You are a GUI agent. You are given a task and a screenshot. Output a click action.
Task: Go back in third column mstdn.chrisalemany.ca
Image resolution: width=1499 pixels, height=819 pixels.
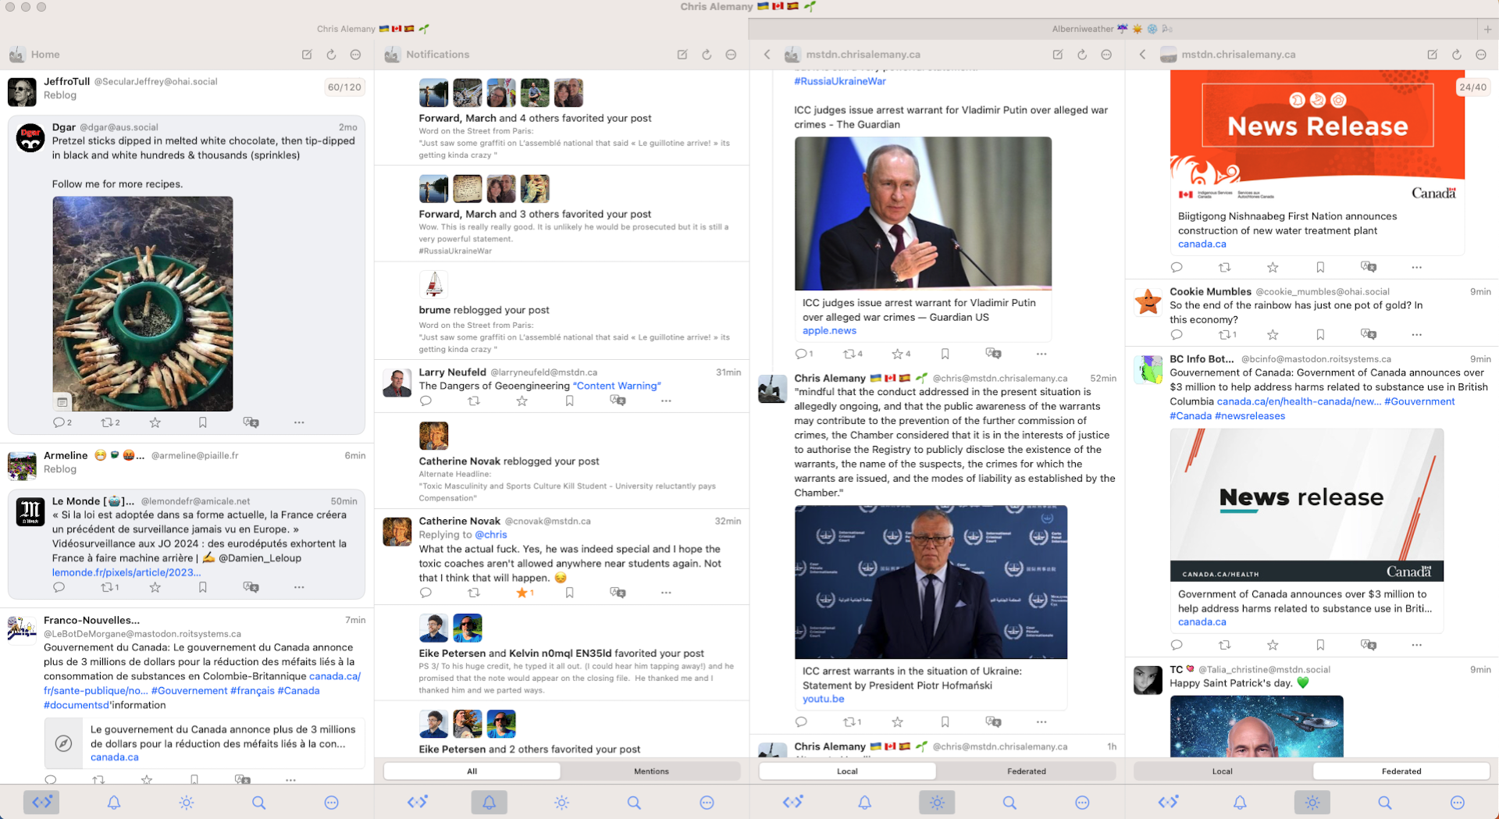[767, 55]
